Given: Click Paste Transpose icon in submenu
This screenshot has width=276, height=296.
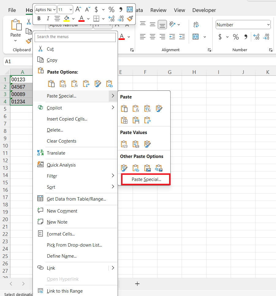Looking at the screenshot, I should click(147, 120).
